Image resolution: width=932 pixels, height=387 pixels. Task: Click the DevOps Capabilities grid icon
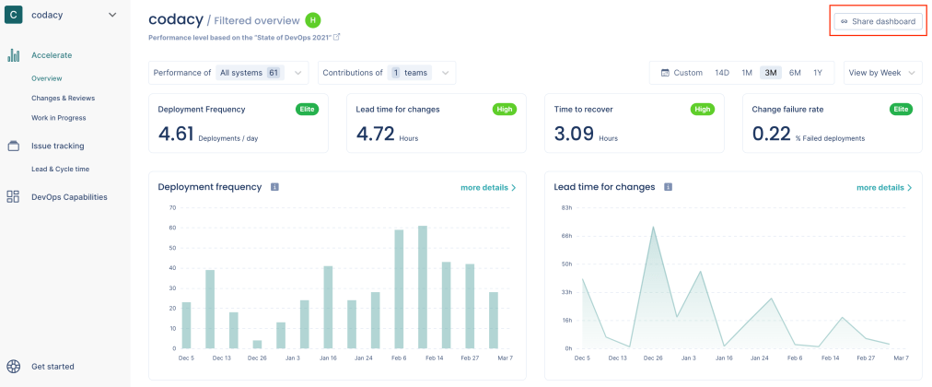pos(13,197)
